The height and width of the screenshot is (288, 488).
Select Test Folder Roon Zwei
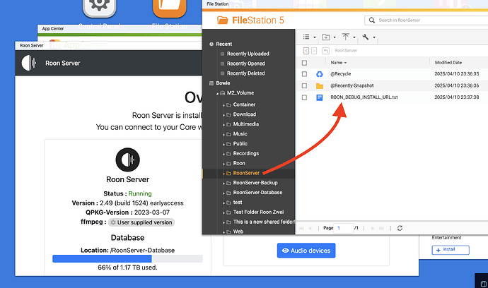tap(258, 212)
